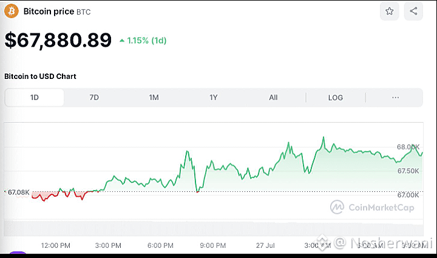Click the chart volume strip below the graph
This screenshot has height=258, width=437.
[214, 228]
